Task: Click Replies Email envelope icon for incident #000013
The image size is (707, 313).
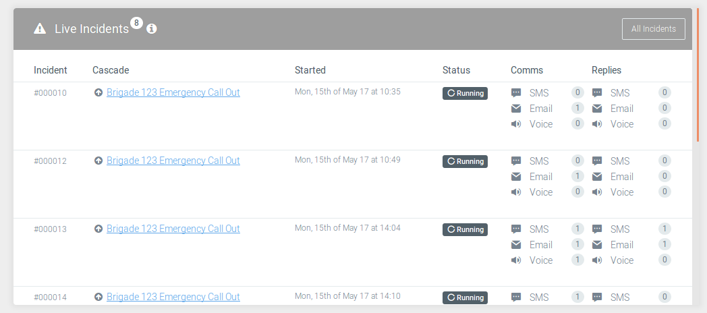Action: (x=597, y=245)
